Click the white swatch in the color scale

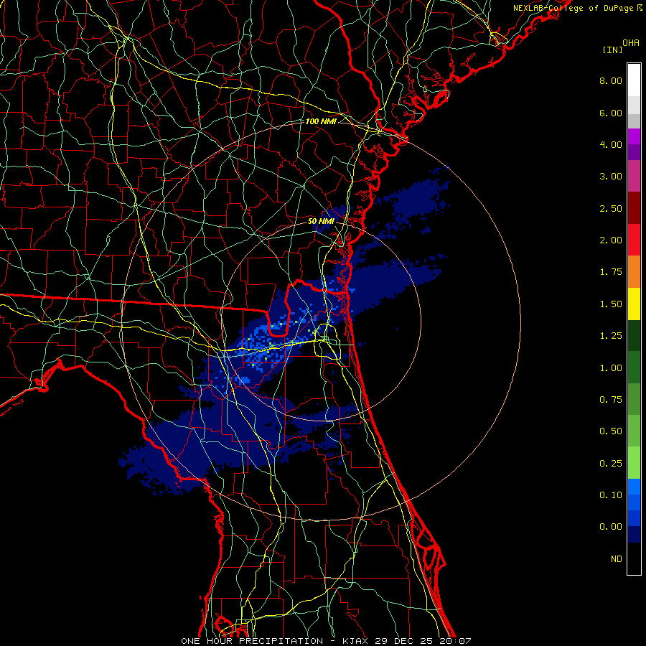(634, 80)
